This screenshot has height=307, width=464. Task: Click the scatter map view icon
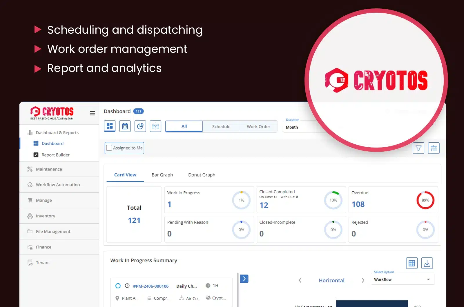[155, 126]
